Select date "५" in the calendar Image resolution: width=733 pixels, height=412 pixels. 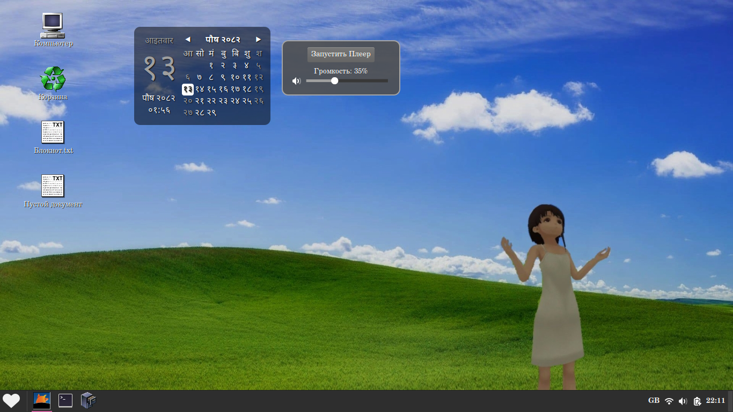pos(259,65)
